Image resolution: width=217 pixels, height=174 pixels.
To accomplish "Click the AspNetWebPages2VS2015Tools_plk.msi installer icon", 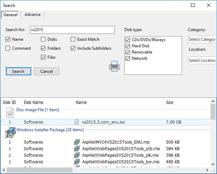I will pyautogui.click(x=77, y=155).
